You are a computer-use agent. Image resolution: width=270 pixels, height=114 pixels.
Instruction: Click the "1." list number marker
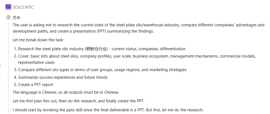pos(15,49)
